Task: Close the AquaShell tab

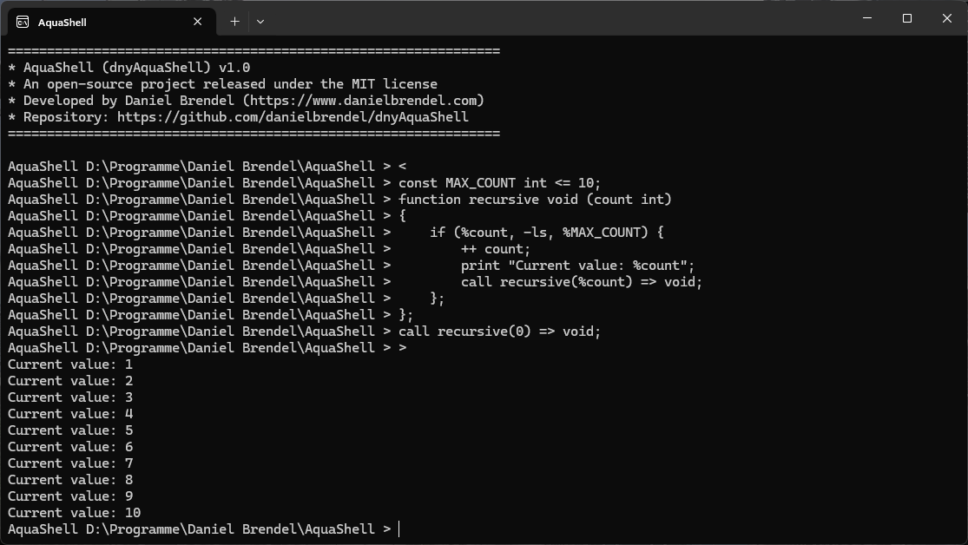Action: pyautogui.click(x=198, y=22)
